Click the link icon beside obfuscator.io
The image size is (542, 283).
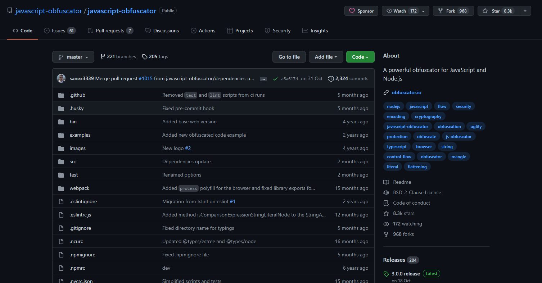coord(386,92)
